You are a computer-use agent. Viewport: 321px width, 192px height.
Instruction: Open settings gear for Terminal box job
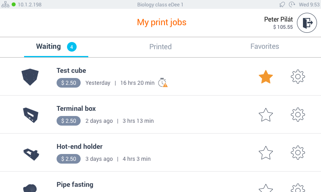click(x=298, y=115)
